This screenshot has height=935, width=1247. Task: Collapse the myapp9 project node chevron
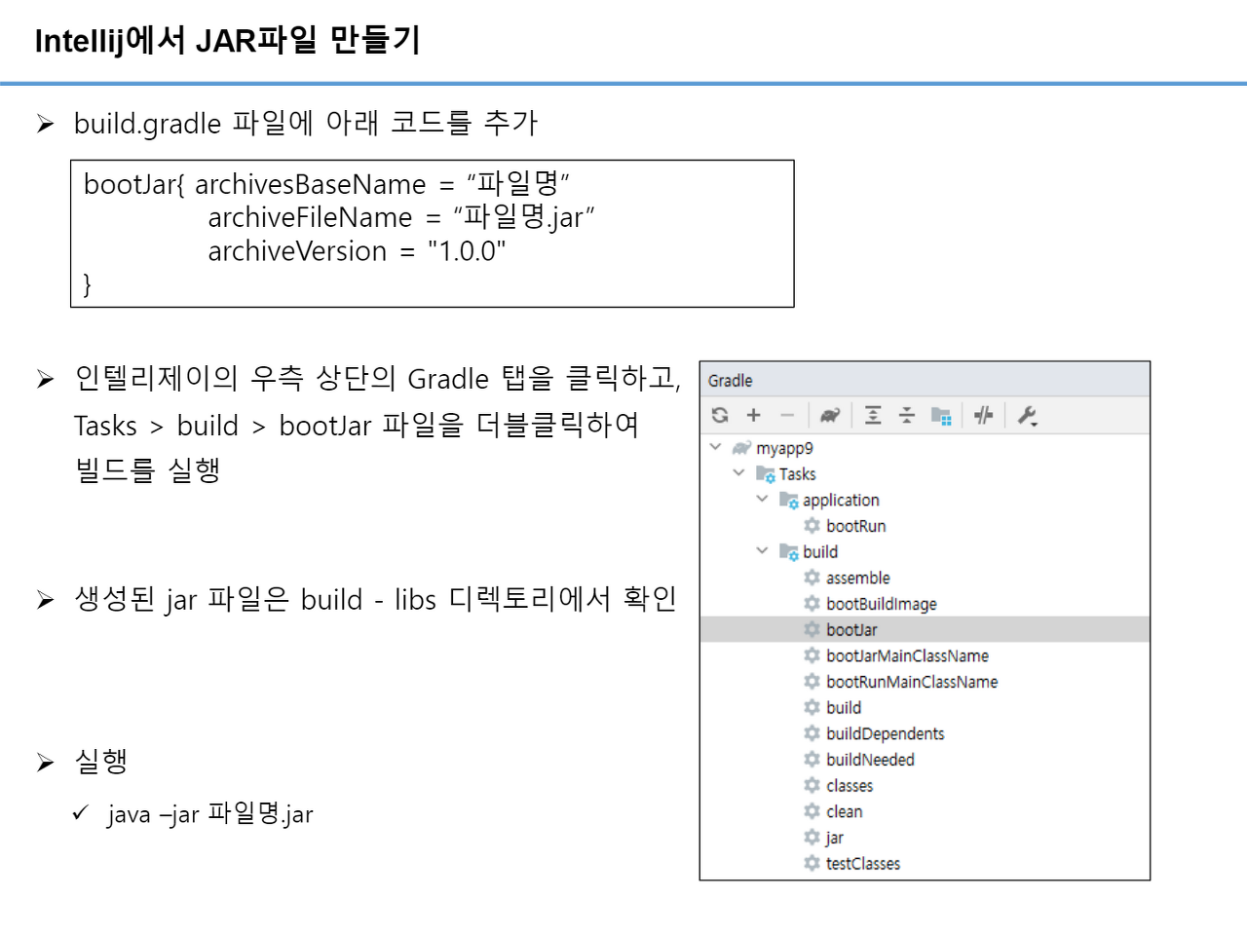715,447
